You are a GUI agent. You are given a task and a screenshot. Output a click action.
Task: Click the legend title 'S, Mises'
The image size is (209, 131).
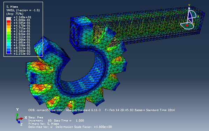[x=12, y=7]
